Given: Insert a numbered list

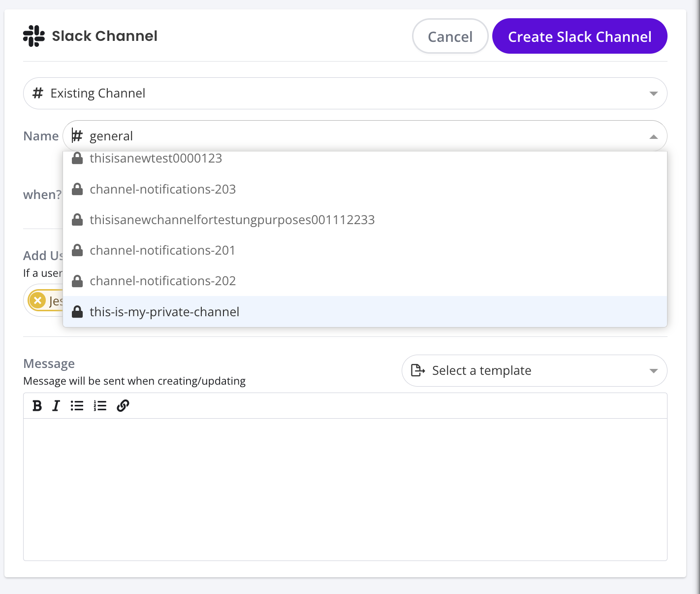Looking at the screenshot, I should pos(100,406).
